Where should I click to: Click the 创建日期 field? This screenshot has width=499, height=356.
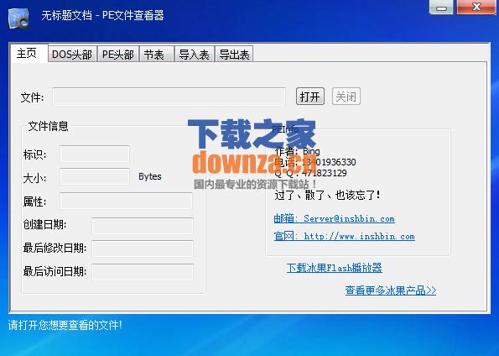pos(143,226)
